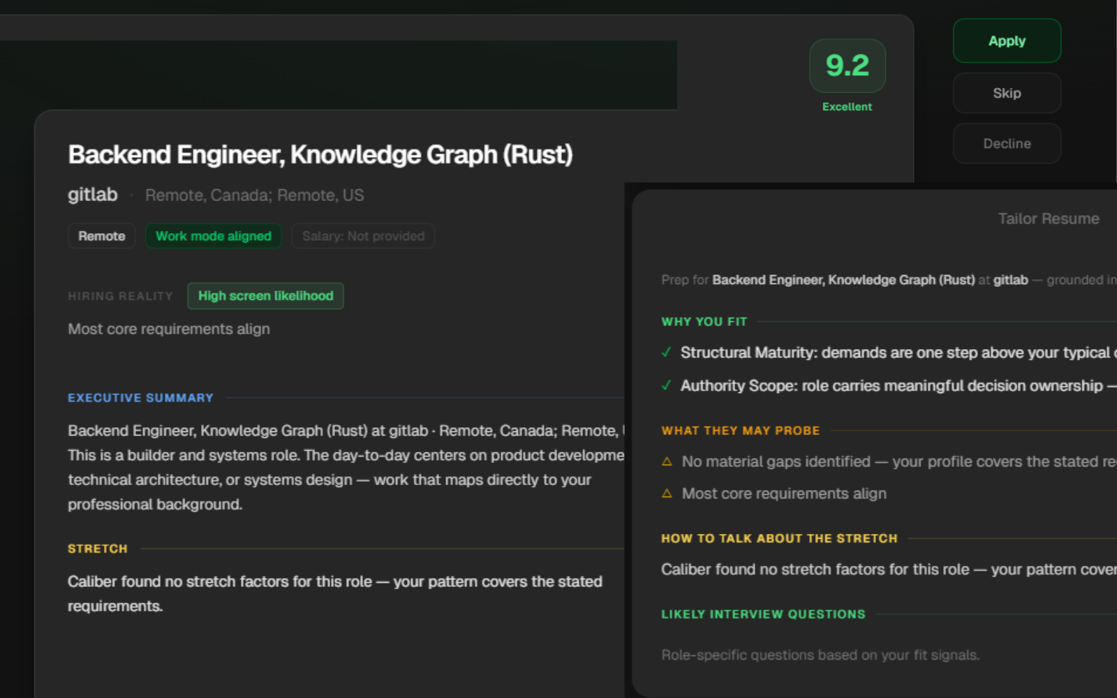Click the Salary: Not provided tag
This screenshot has height=698, width=1117.
pos(363,237)
